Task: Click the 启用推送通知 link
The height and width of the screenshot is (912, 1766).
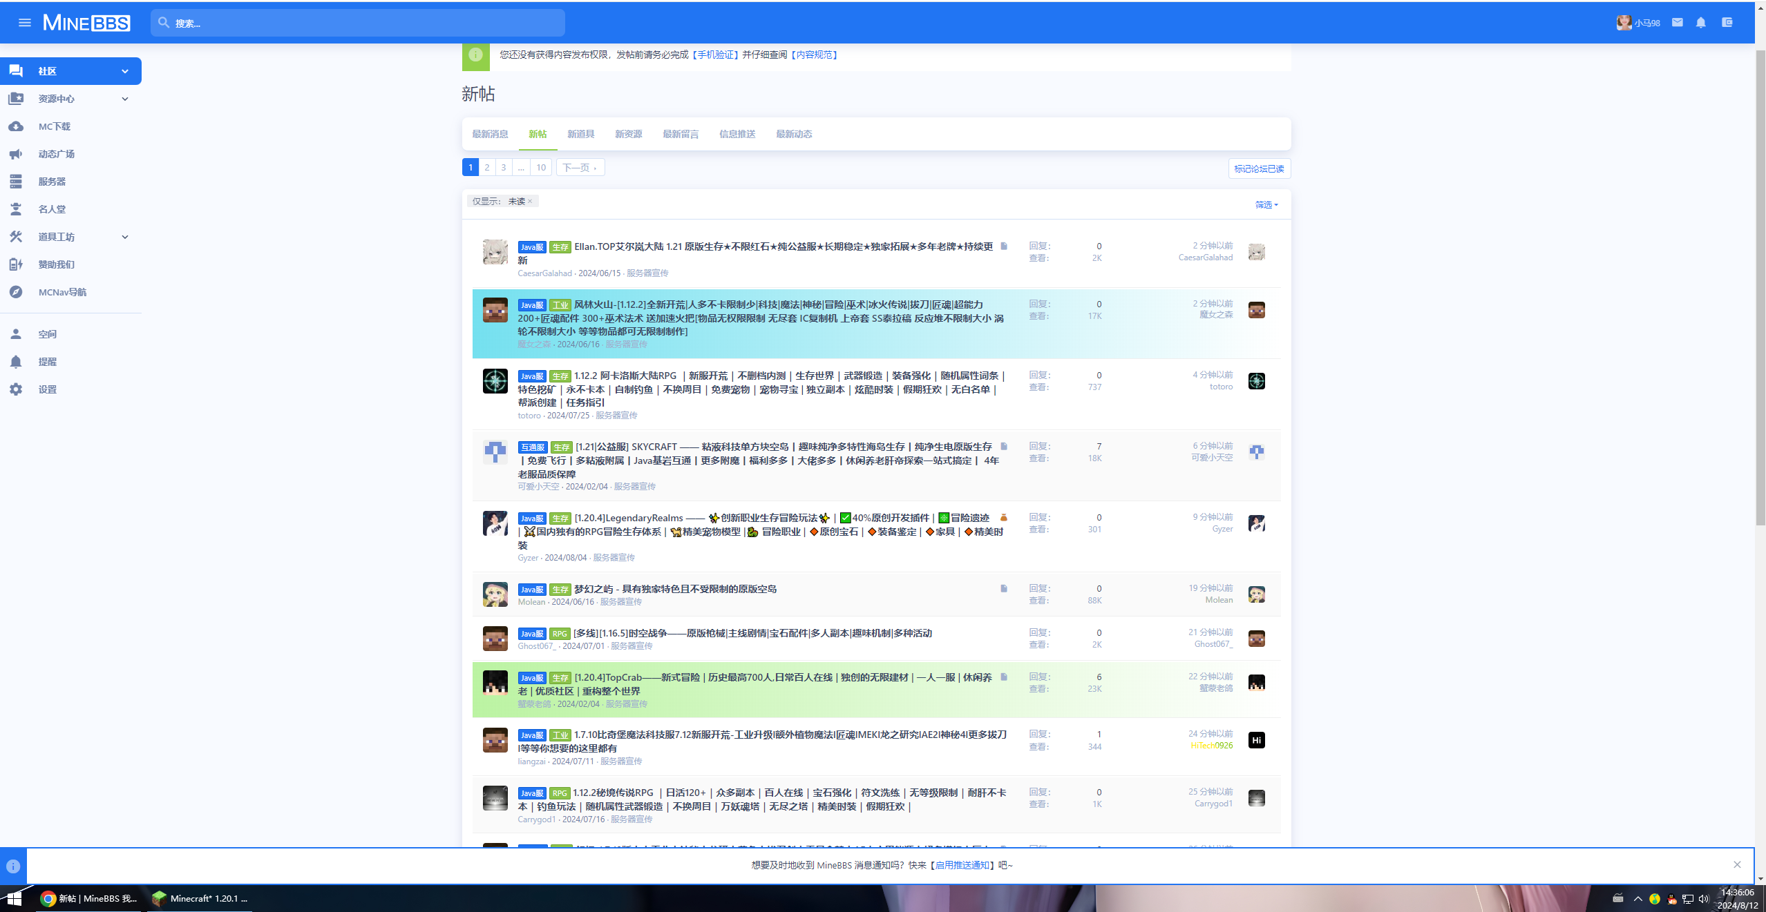Action: (x=962, y=865)
